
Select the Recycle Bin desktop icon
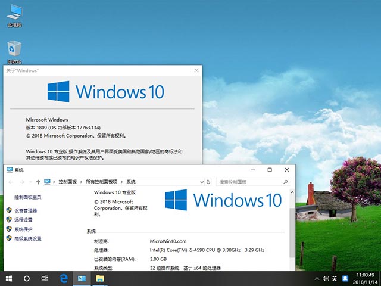pos(14,52)
